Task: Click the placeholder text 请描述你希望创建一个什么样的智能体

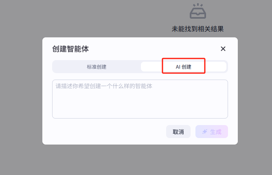Action: (x=104, y=86)
